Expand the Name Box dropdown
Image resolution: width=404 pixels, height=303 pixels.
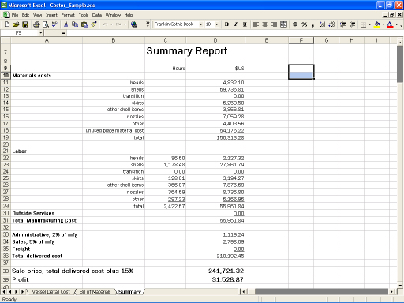40,33
